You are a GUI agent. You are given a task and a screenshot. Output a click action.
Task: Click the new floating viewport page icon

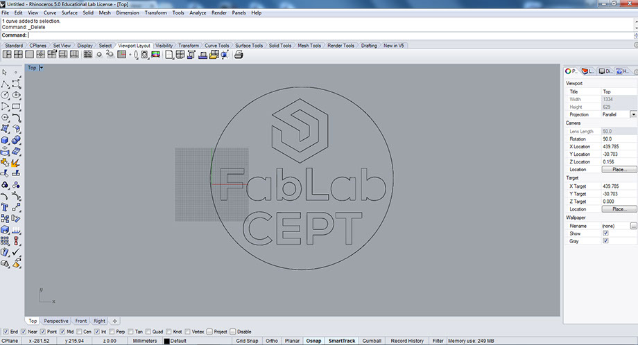click(x=169, y=55)
